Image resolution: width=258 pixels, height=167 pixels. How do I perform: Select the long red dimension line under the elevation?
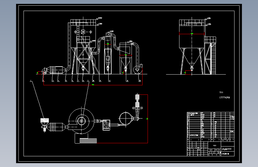tap(93, 85)
